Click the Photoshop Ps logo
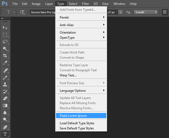This screenshot has height=138, width=169. click(5, 3)
